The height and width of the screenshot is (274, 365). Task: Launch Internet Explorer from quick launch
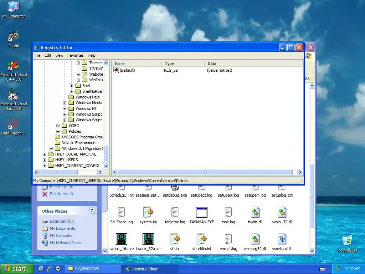point(50,269)
